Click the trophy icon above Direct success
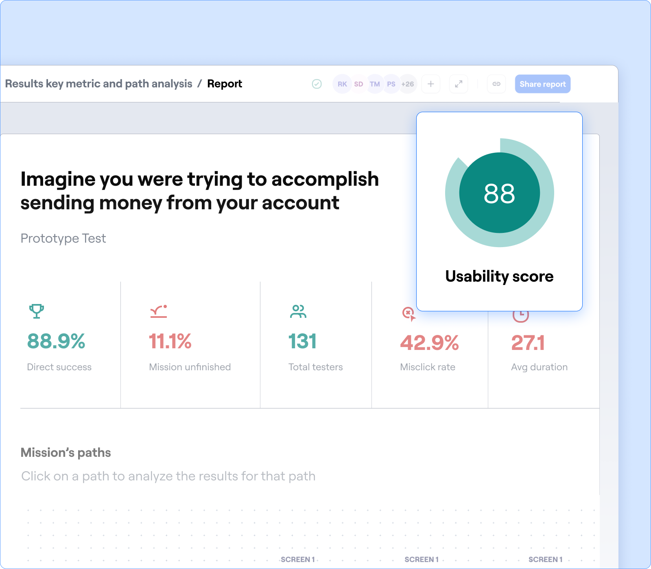Screen dimensions: 651x569 click(x=37, y=311)
